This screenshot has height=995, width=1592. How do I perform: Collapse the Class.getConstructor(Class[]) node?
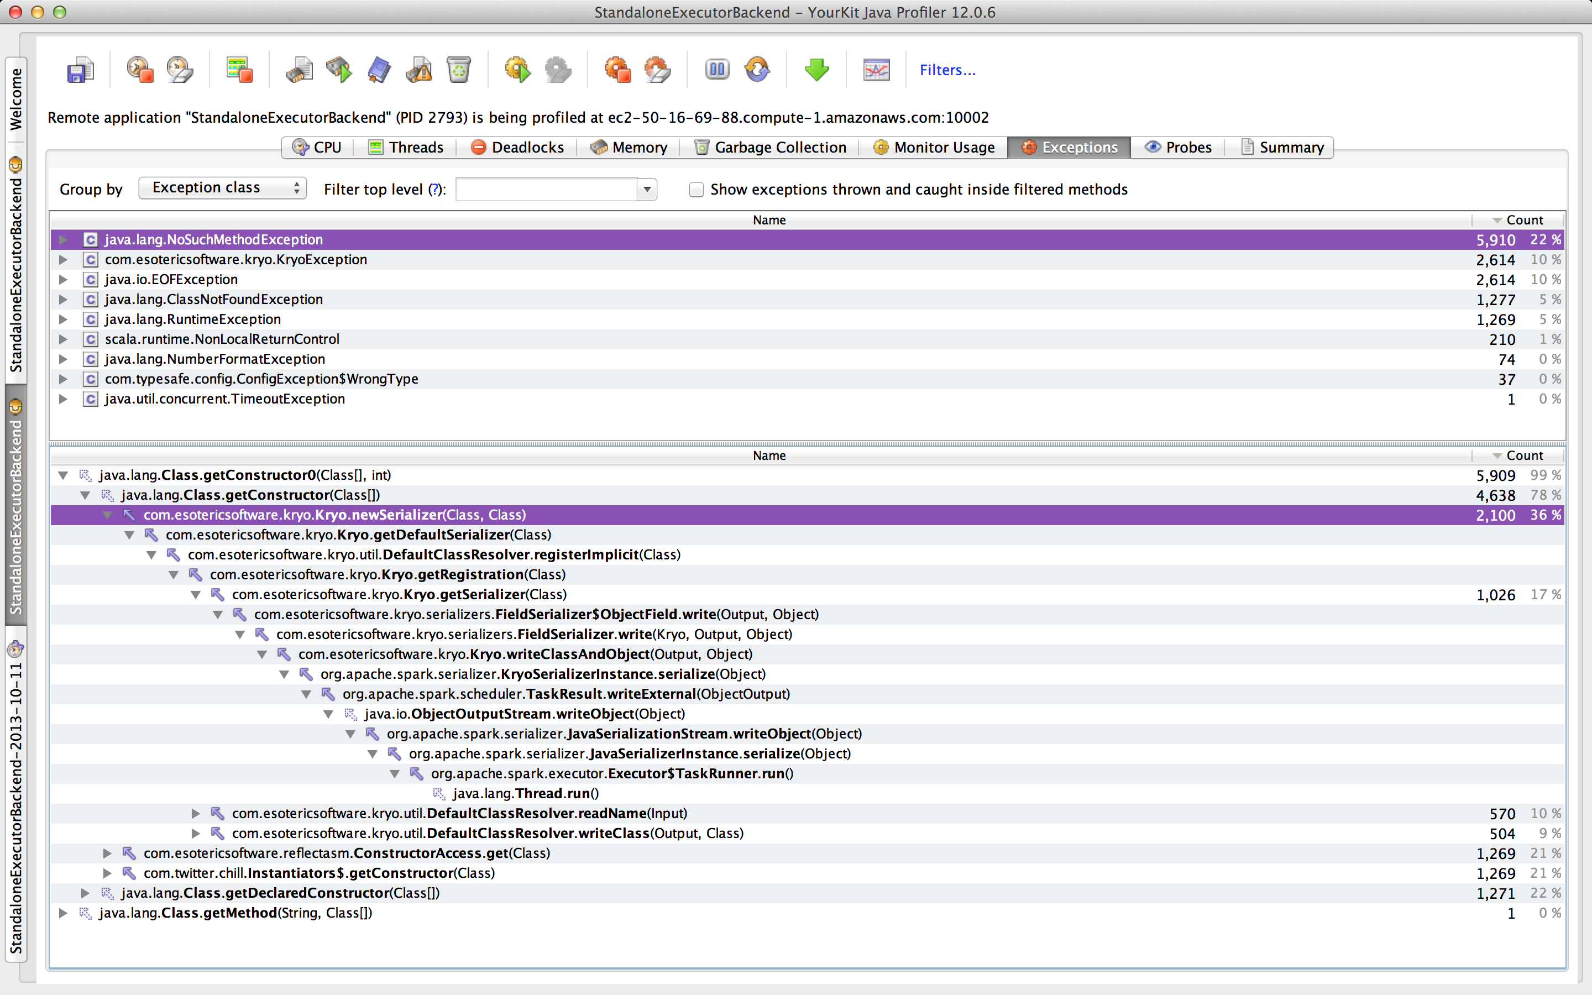(x=85, y=495)
